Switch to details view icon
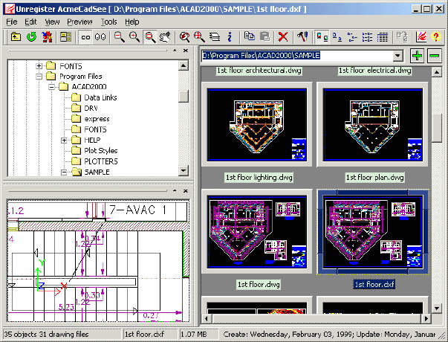The height and width of the screenshot is (342, 448). (383, 37)
